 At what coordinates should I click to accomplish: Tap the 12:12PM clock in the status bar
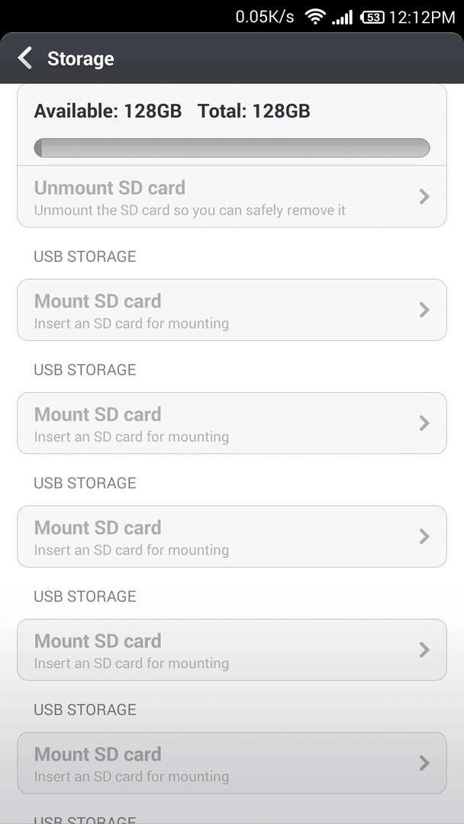pos(422,18)
